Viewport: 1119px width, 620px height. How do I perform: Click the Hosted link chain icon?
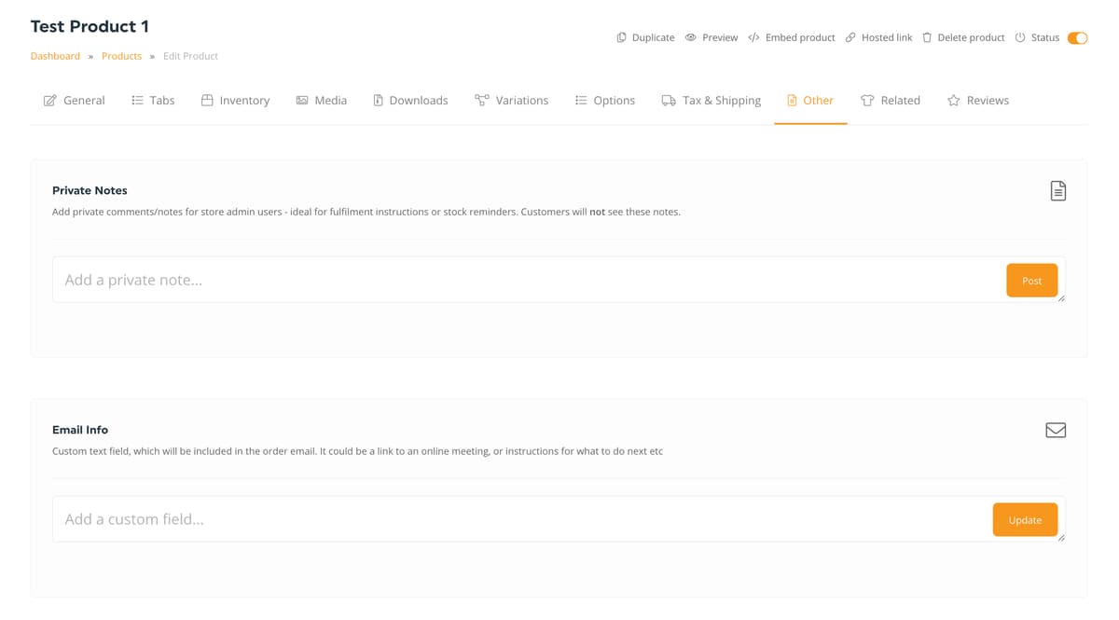(x=850, y=38)
